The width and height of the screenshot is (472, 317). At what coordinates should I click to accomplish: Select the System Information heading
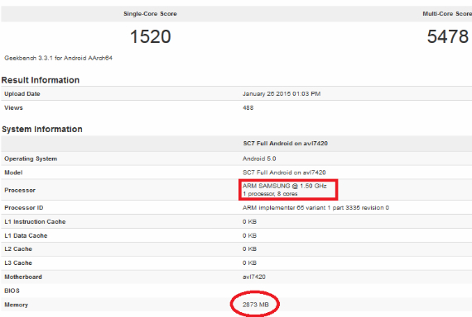tap(42, 130)
